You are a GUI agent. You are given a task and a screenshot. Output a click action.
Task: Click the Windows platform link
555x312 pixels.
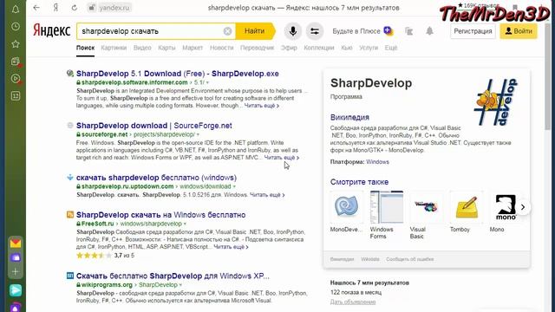377,162
